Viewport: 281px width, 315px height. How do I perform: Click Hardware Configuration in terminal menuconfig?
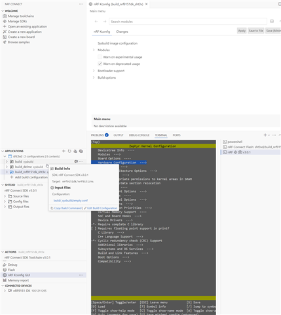click(x=119, y=163)
